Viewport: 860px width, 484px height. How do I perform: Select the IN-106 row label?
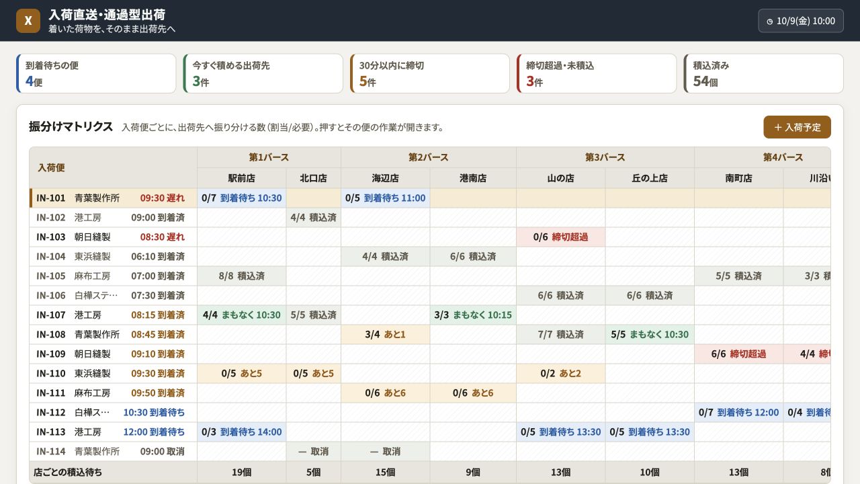pyautogui.click(x=113, y=296)
